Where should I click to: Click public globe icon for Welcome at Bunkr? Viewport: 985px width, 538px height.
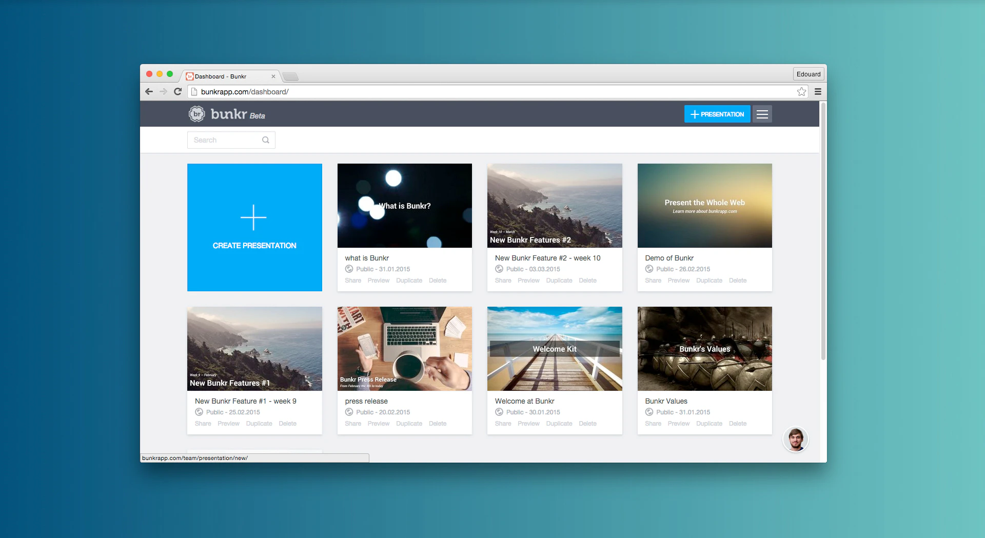(x=499, y=412)
